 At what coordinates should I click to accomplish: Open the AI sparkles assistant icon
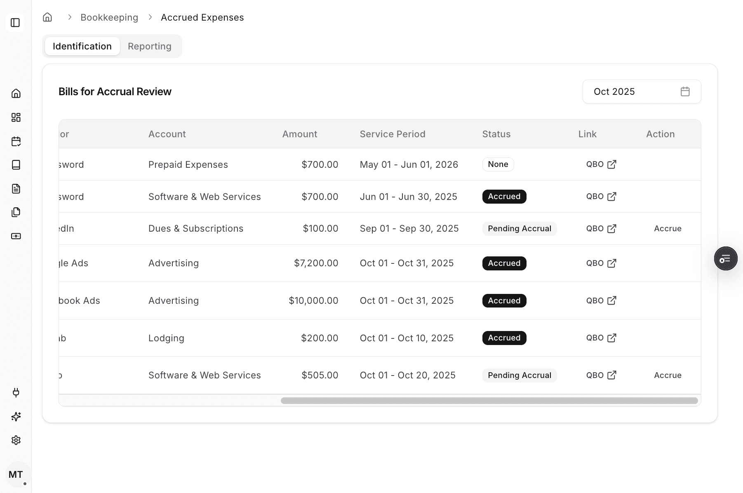pos(16,416)
